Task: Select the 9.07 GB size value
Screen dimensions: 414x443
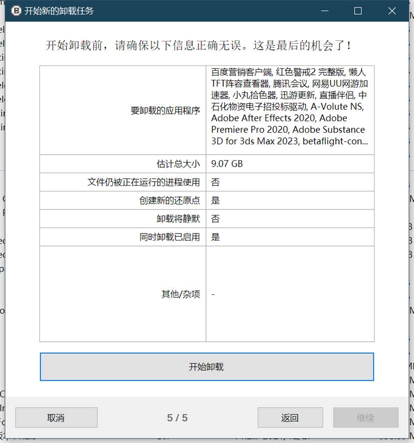Action: click(x=227, y=164)
